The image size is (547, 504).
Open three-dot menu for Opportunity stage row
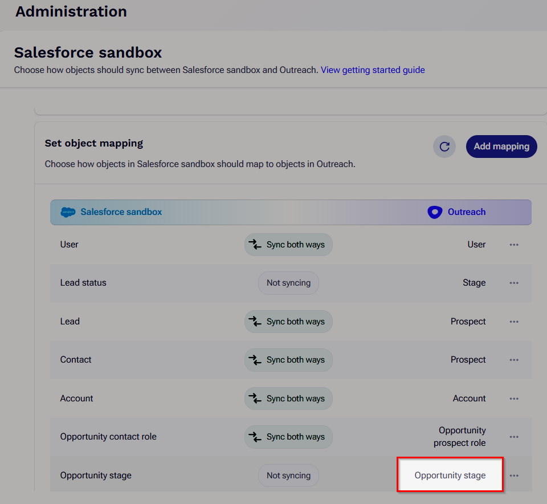point(514,475)
